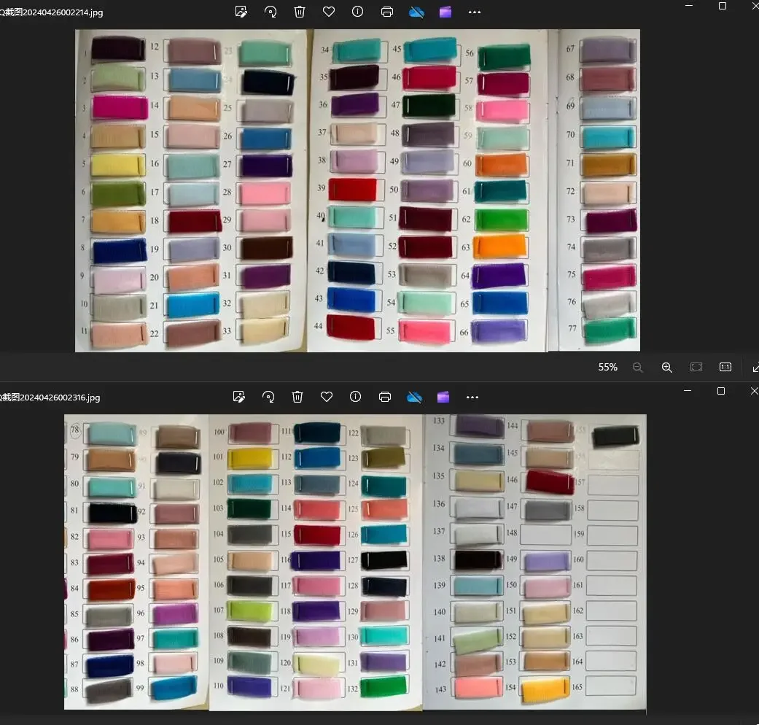Viewport: 759px width, 725px height.
Task: Open Edit image in the bottom Photos window
Action: coord(239,397)
